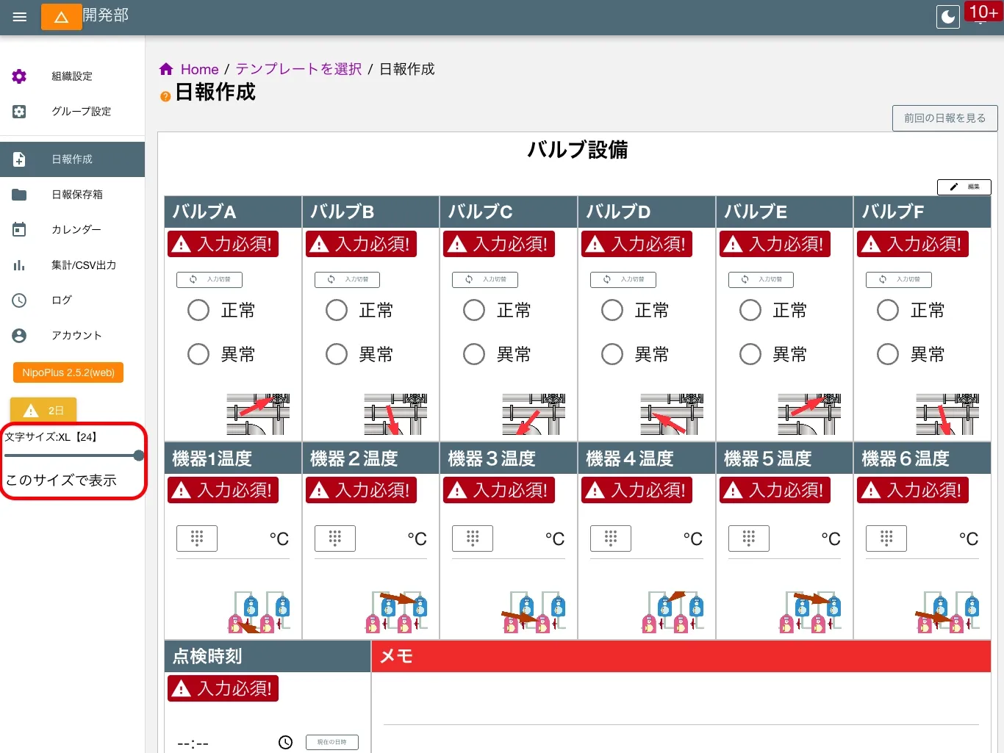Open the numeric keypad for 機器３温度
The image size is (1004, 753).
(473, 538)
